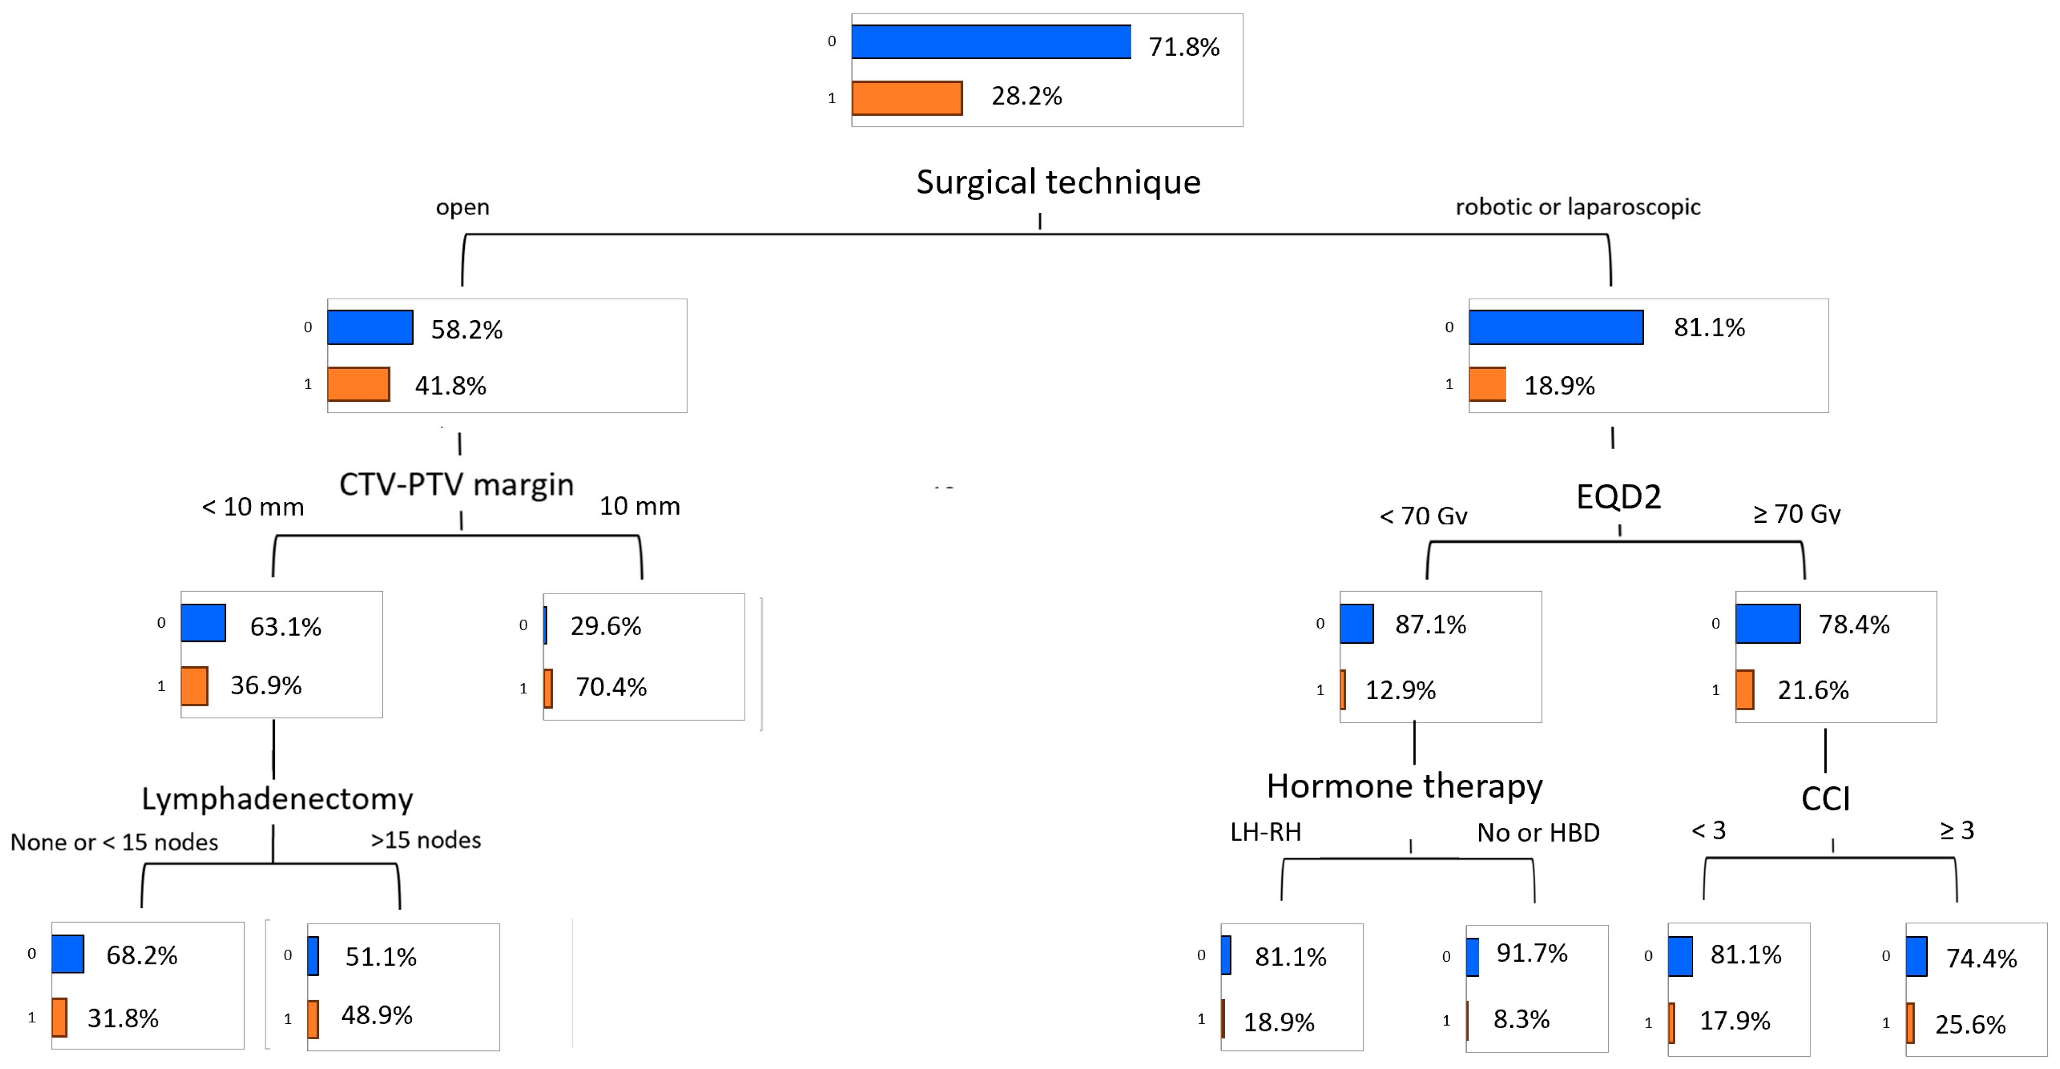Select the "CTV-PTV margin" split label
Screen dimensions: 2060x1069
[457, 485]
